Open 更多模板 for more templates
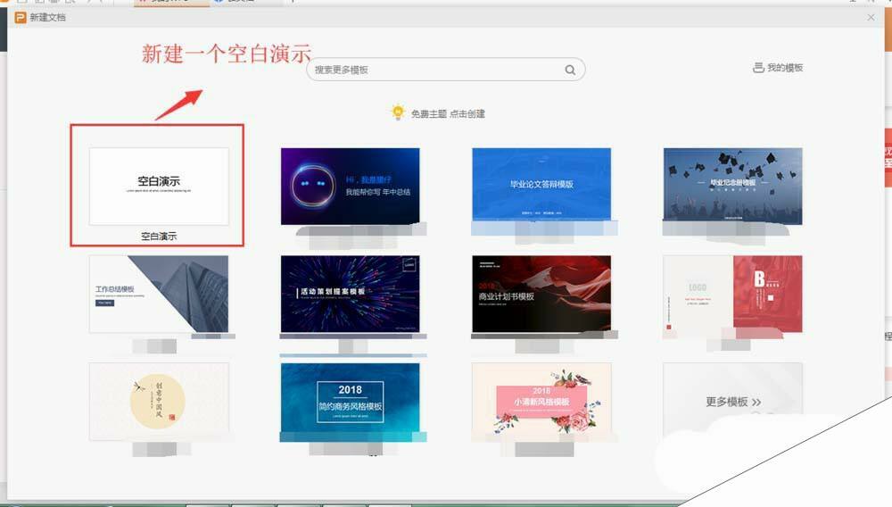Image resolution: width=892 pixels, height=507 pixels. 732,401
